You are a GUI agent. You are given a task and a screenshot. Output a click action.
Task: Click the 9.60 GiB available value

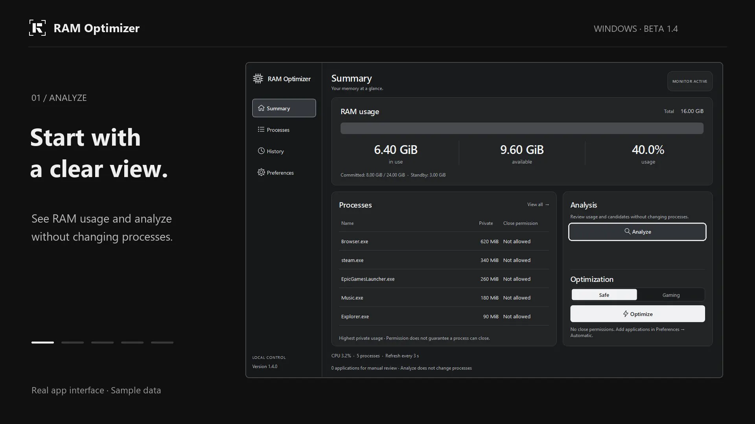point(522,150)
